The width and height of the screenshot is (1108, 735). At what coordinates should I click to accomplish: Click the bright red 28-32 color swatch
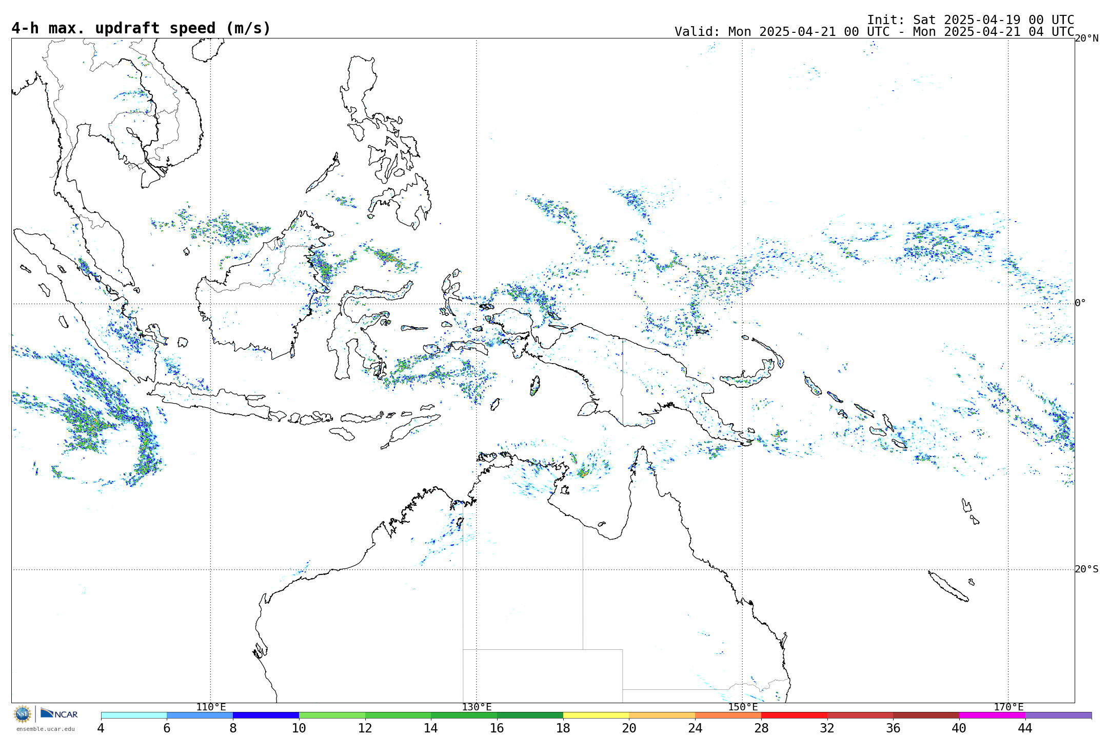click(x=794, y=715)
